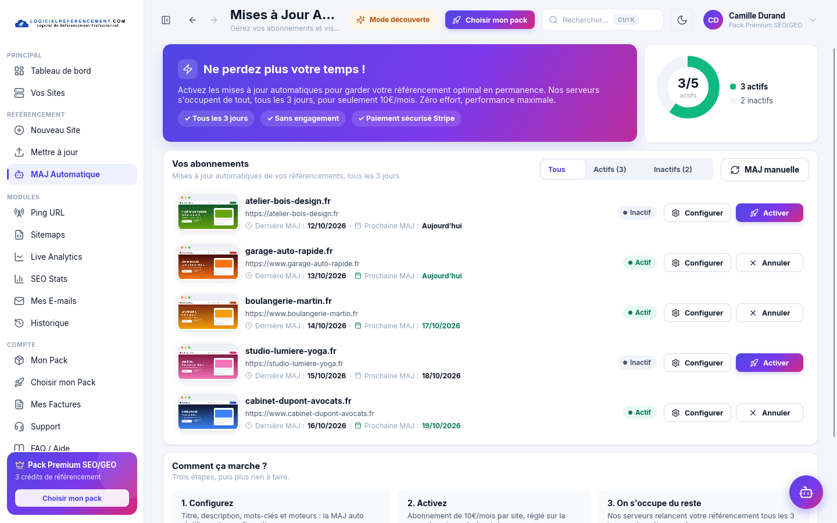The image size is (837, 523).
Task: Click the Choisir mon Pack rocket icon
Action: 19,382
